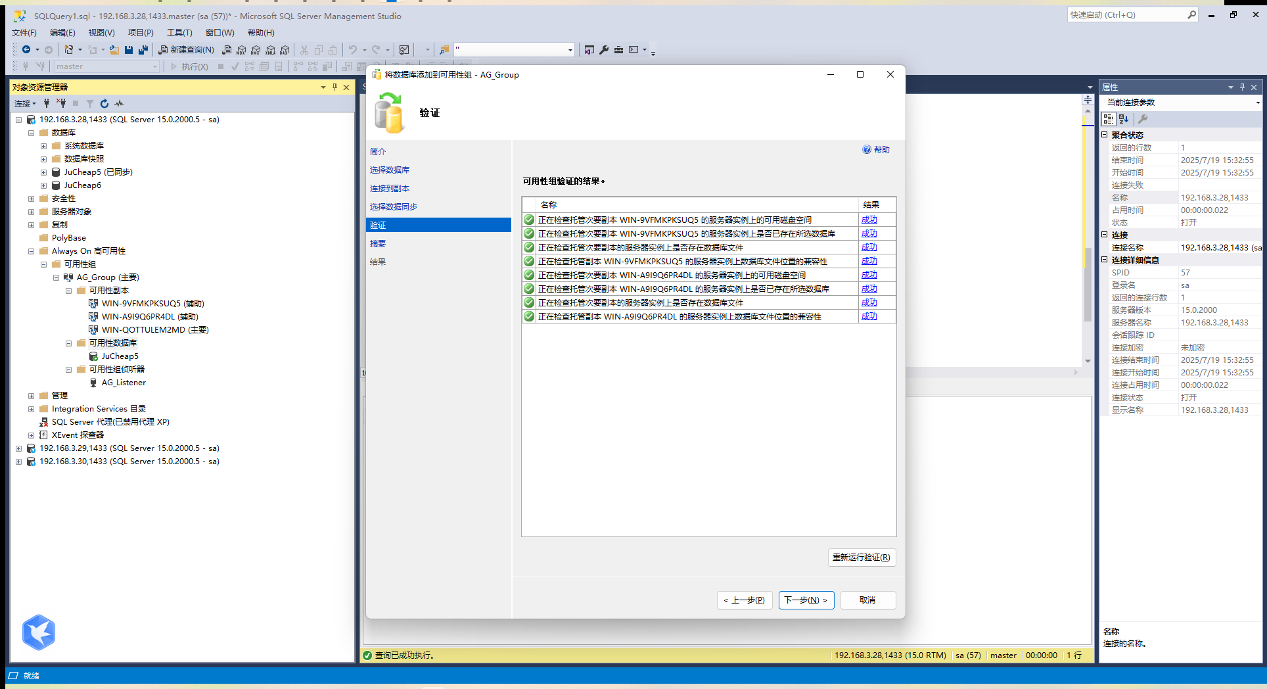Image resolution: width=1267 pixels, height=689 pixels.
Task: Open the 项目(P) menu
Action: (141, 32)
